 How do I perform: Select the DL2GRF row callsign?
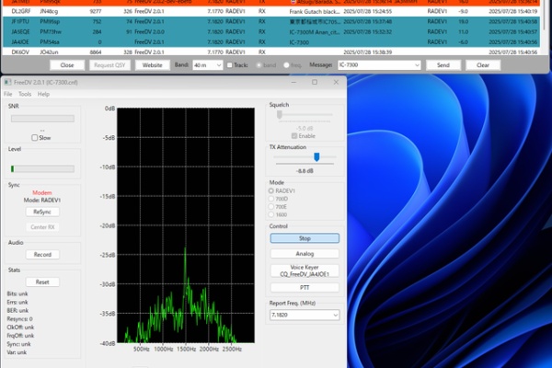(21, 11)
